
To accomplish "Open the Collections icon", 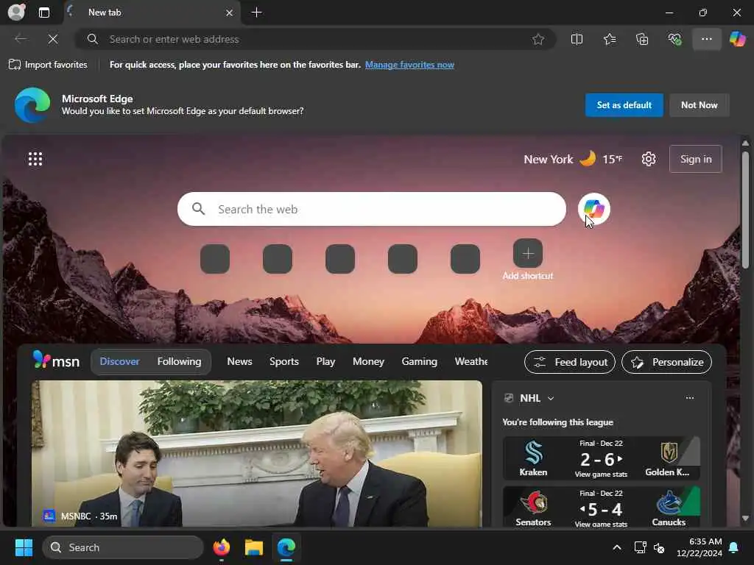I will tap(642, 40).
